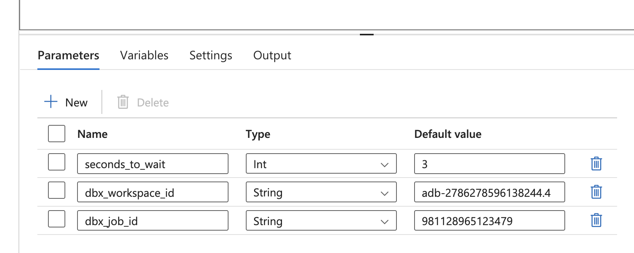Tick the select-all checkbox in header row

pyautogui.click(x=57, y=134)
